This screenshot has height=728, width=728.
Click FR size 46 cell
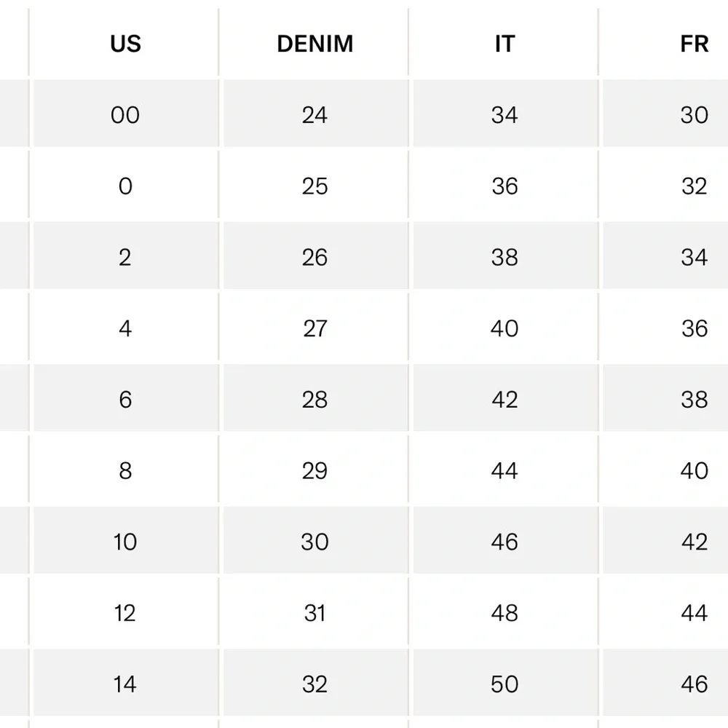point(694,684)
